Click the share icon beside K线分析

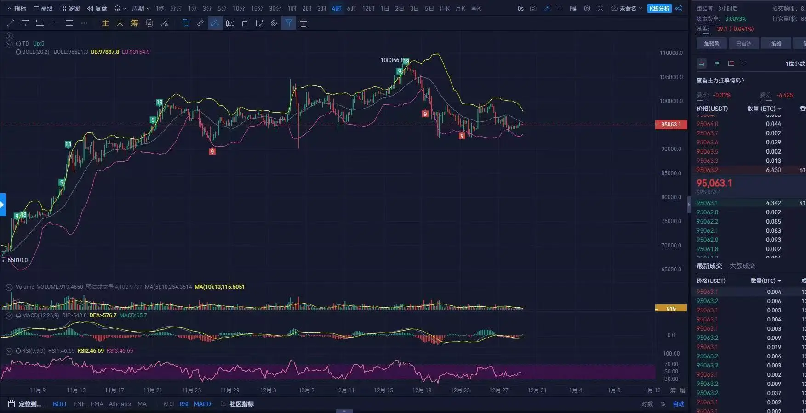[x=679, y=8]
